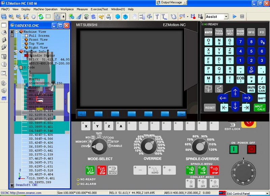Click the green POWER ON button
The width and height of the screenshot is (270, 196).
point(234,149)
